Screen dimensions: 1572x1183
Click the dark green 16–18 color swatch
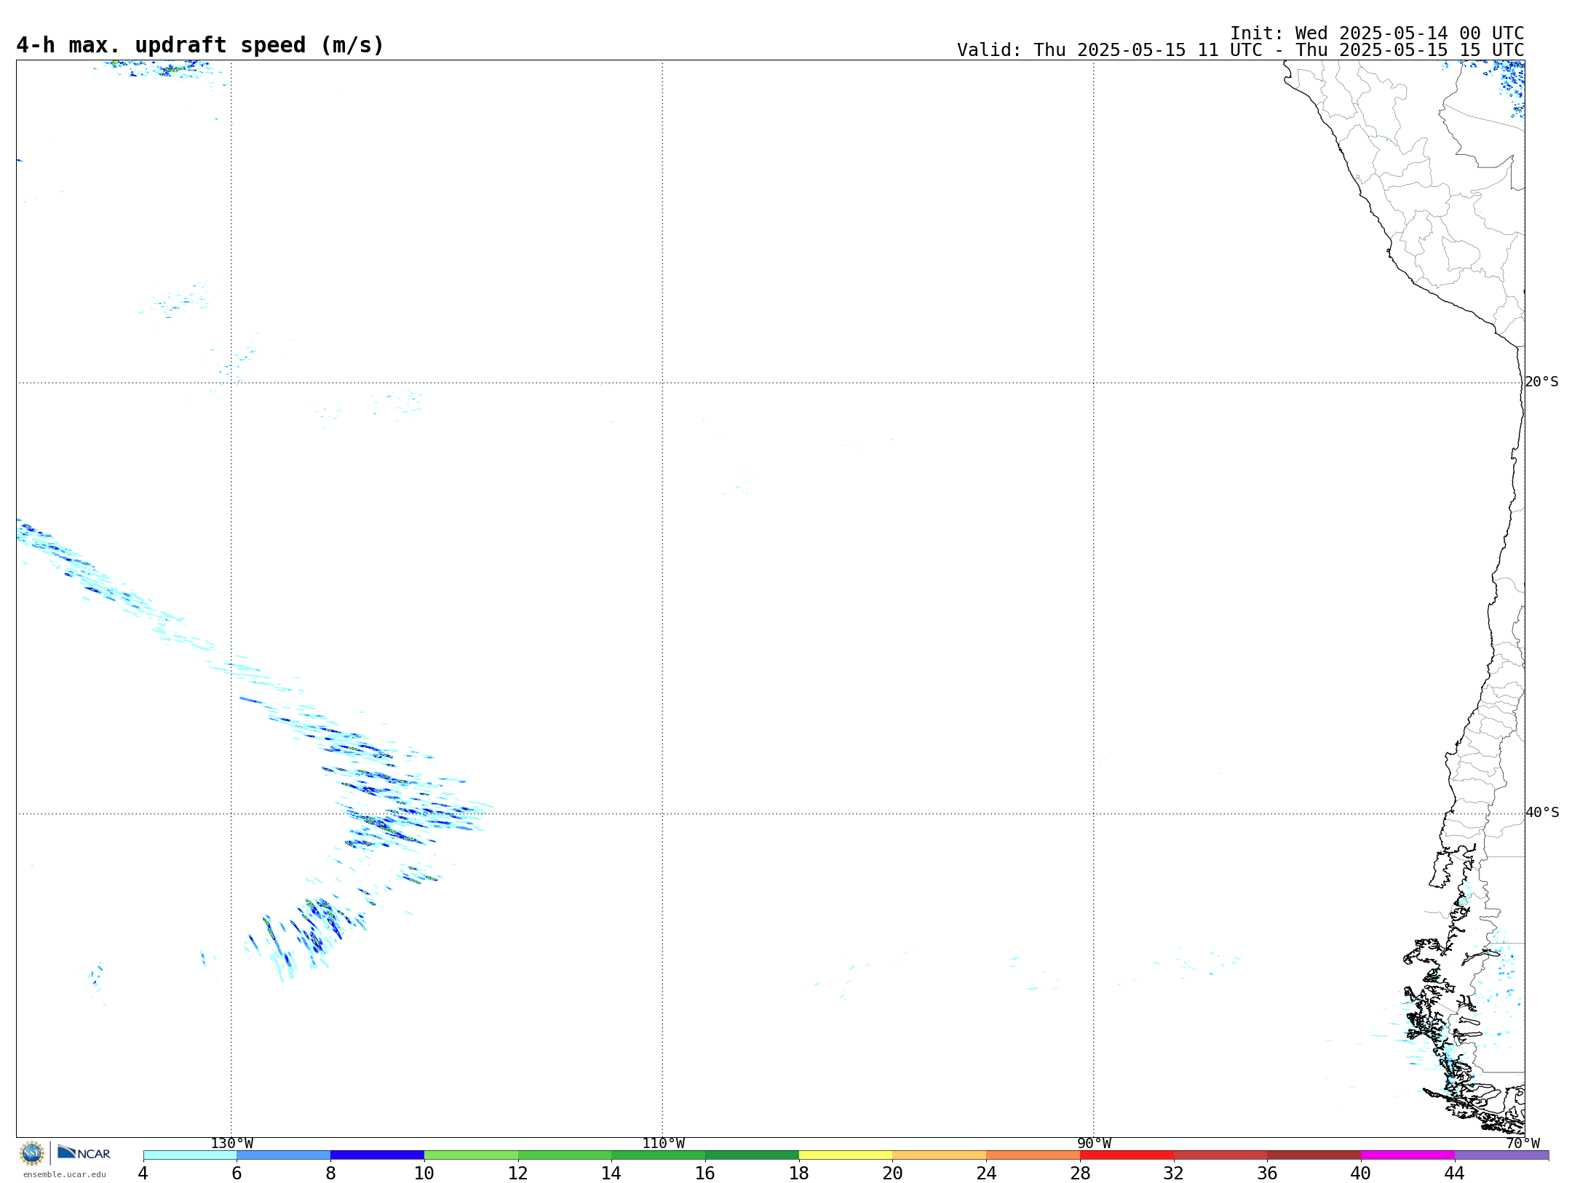(752, 1155)
